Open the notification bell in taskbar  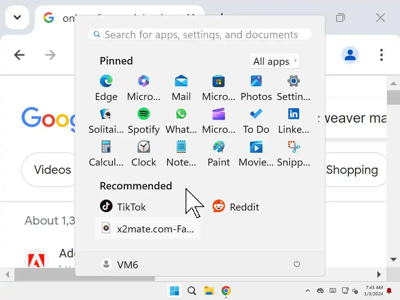(x=389, y=291)
